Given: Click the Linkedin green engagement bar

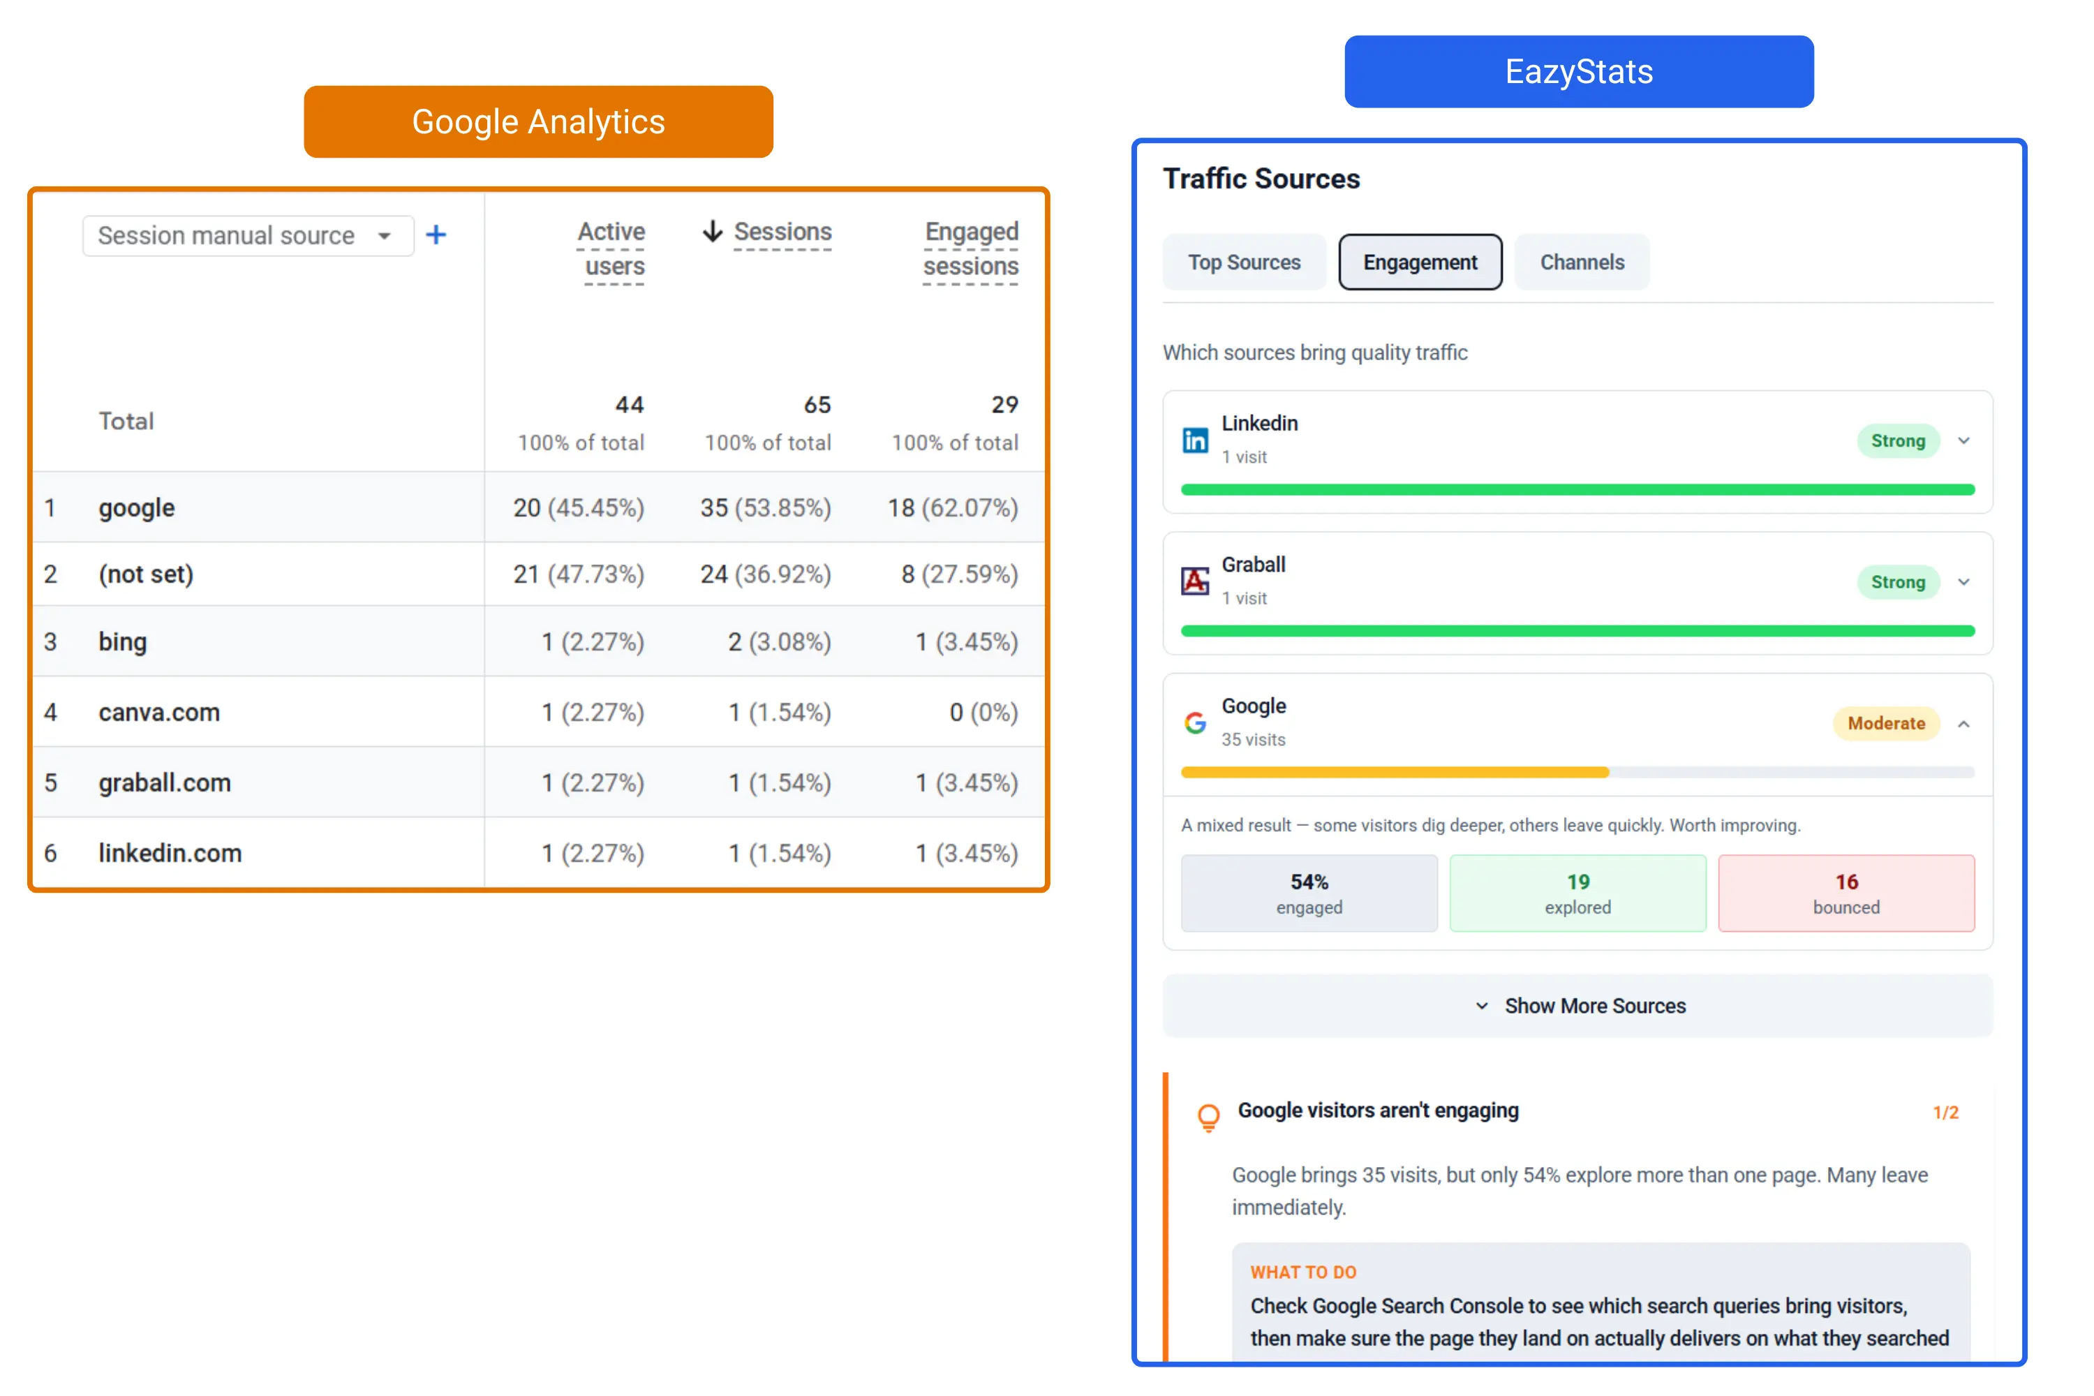Looking at the screenshot, I should coord(1577,490).
